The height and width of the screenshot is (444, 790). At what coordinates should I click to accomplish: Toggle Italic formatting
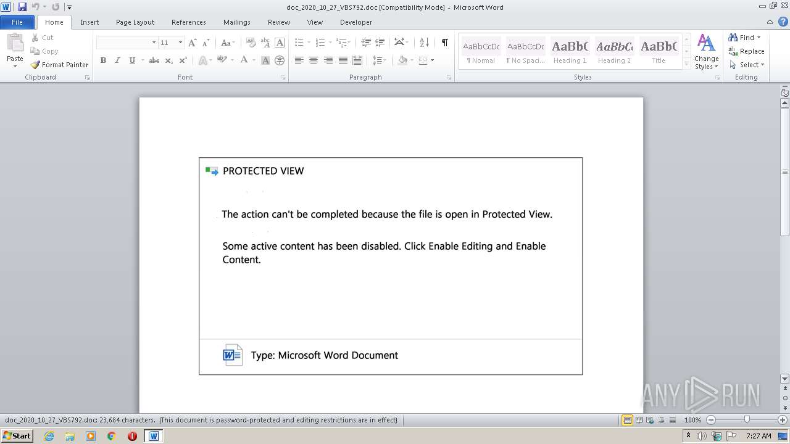117,60
